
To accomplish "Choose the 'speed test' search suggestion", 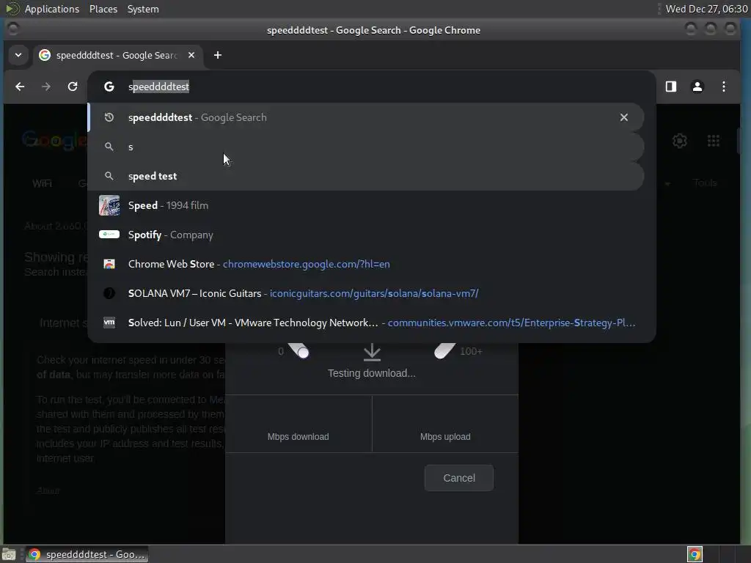I will [x=366, y=176].
